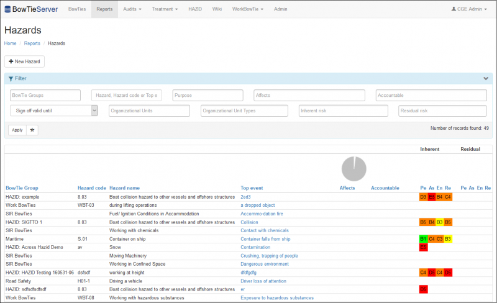Open the WorkBowTie menu

pyautogui.click(x=247, y=9)
